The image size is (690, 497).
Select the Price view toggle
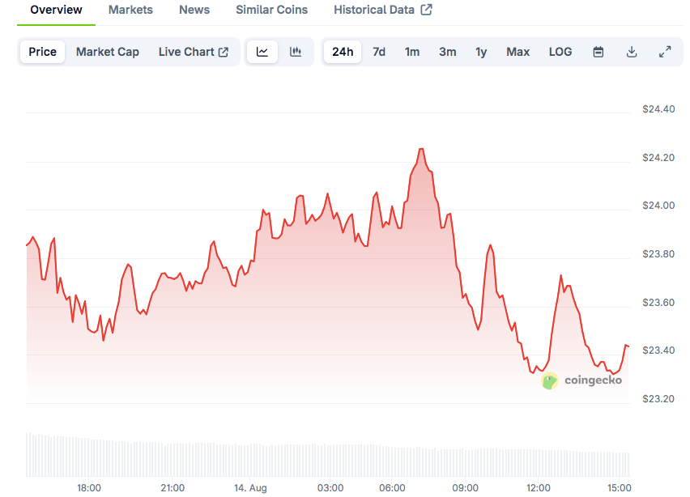[43, 52]
